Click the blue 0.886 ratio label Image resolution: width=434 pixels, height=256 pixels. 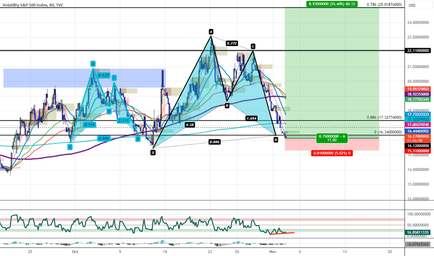coord(104,138)
